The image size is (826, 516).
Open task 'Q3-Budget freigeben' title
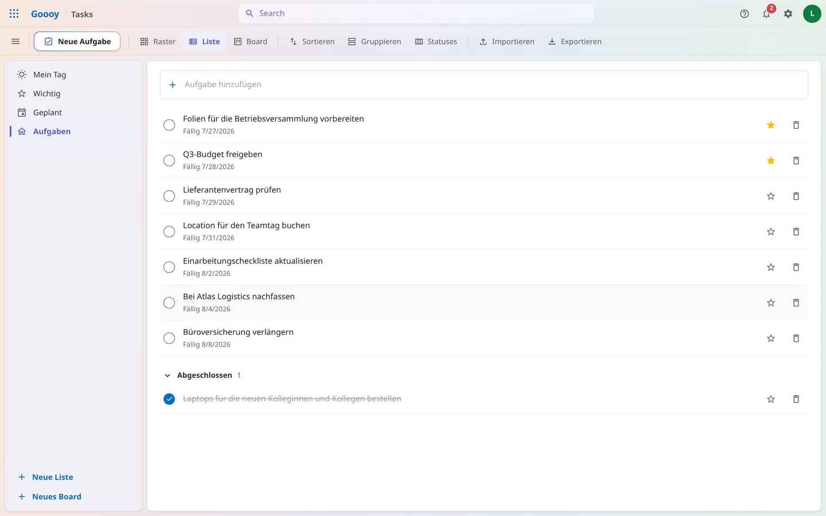(223, 154)
